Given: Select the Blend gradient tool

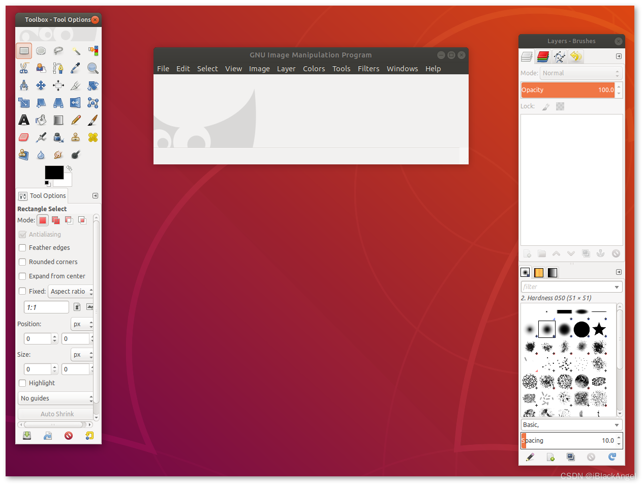Looking at the screenshot, I should (58, 120).
